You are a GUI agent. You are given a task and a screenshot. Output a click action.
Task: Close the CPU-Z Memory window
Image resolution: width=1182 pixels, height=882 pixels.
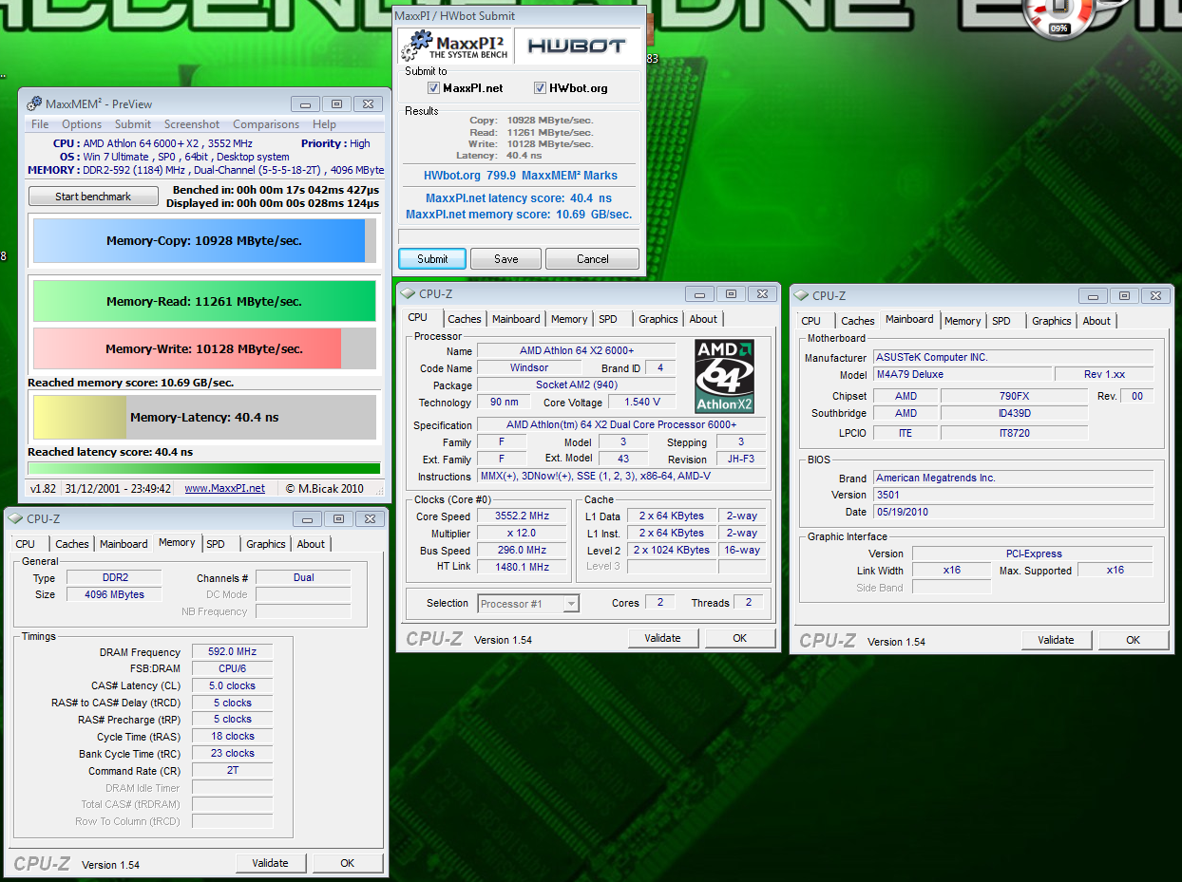371,519
